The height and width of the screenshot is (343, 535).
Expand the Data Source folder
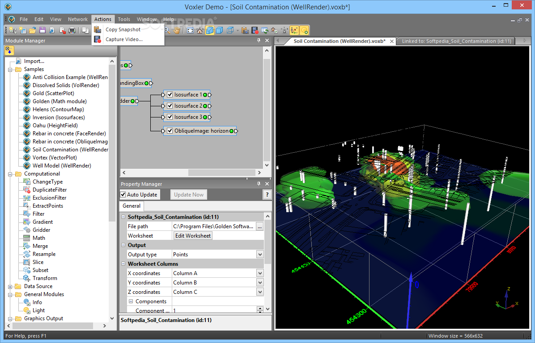(10, 286)
